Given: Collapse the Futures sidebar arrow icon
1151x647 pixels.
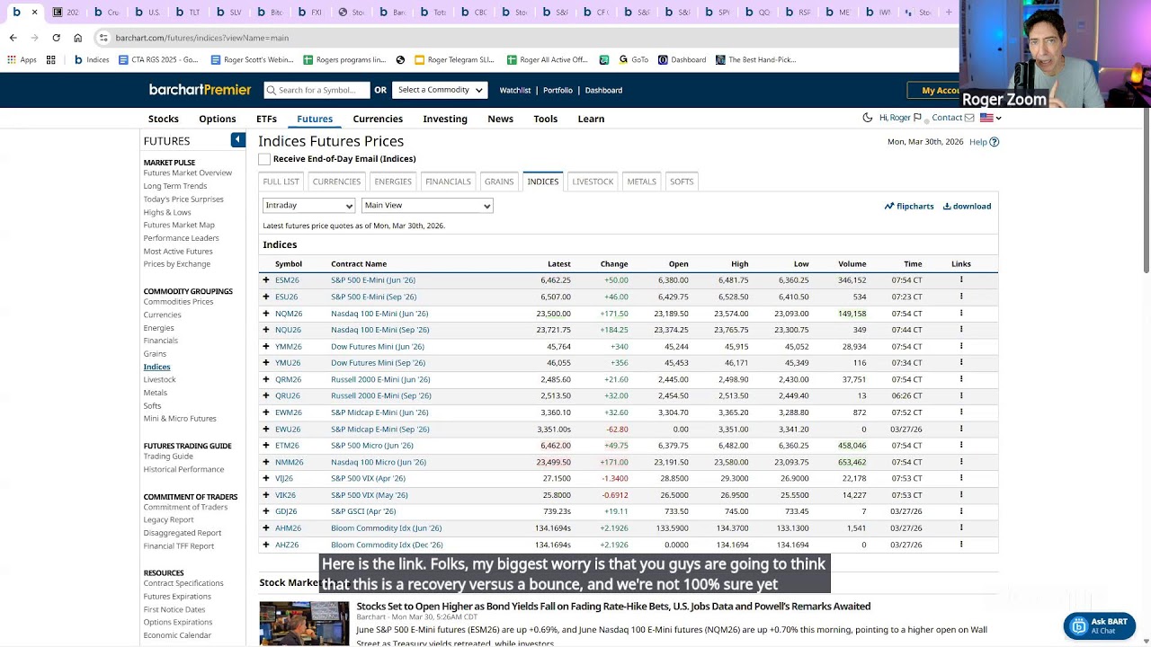Looking at the screenshot, I should pyautogui.click(x=237, y=139).
